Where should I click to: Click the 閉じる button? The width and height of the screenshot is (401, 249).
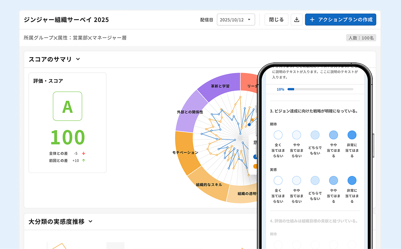coord(276,20)
